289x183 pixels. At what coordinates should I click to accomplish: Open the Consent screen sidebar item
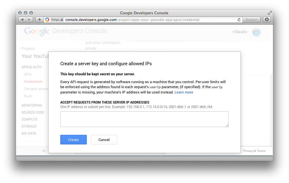pyautogui.click(x=36, y=89)
